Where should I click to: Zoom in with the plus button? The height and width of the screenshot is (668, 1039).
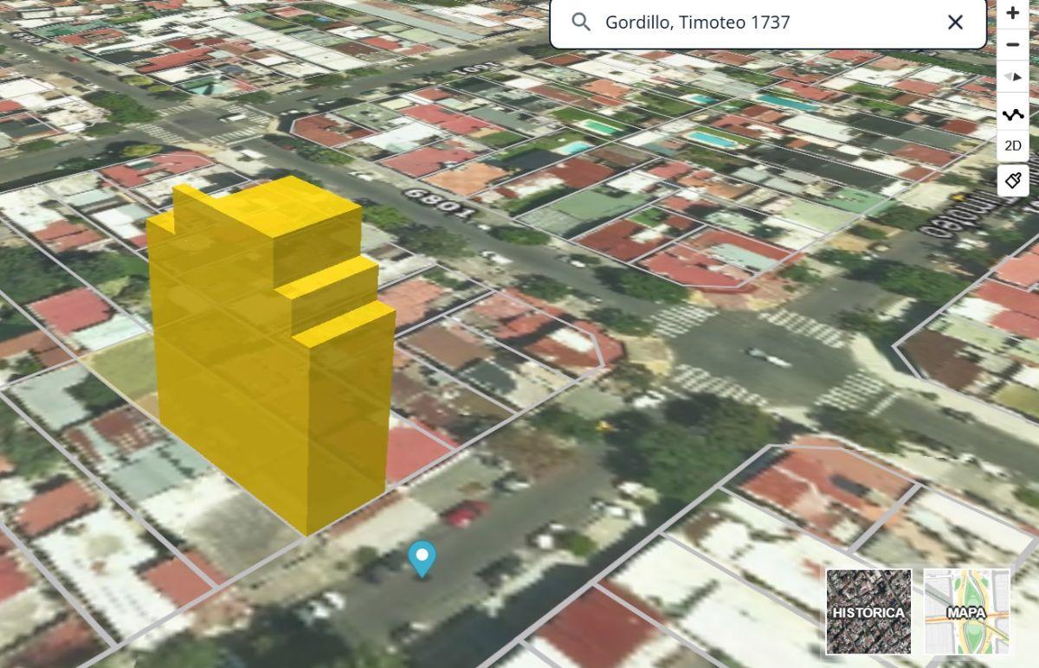pyautogui.click(x=1013, y=13)
